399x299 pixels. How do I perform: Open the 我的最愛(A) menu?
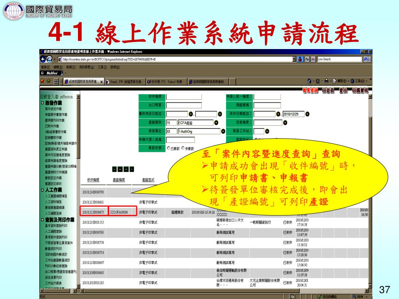pyautogui.click(x=87, y=67)
